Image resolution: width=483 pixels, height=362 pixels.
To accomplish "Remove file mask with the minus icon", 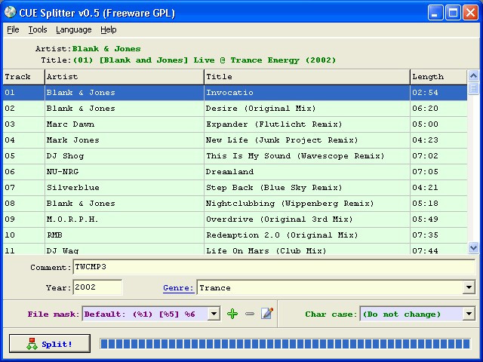I will click(250, 314).
